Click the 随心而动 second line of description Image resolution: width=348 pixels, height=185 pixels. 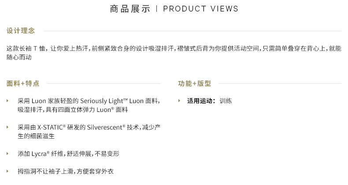[19, 57]
